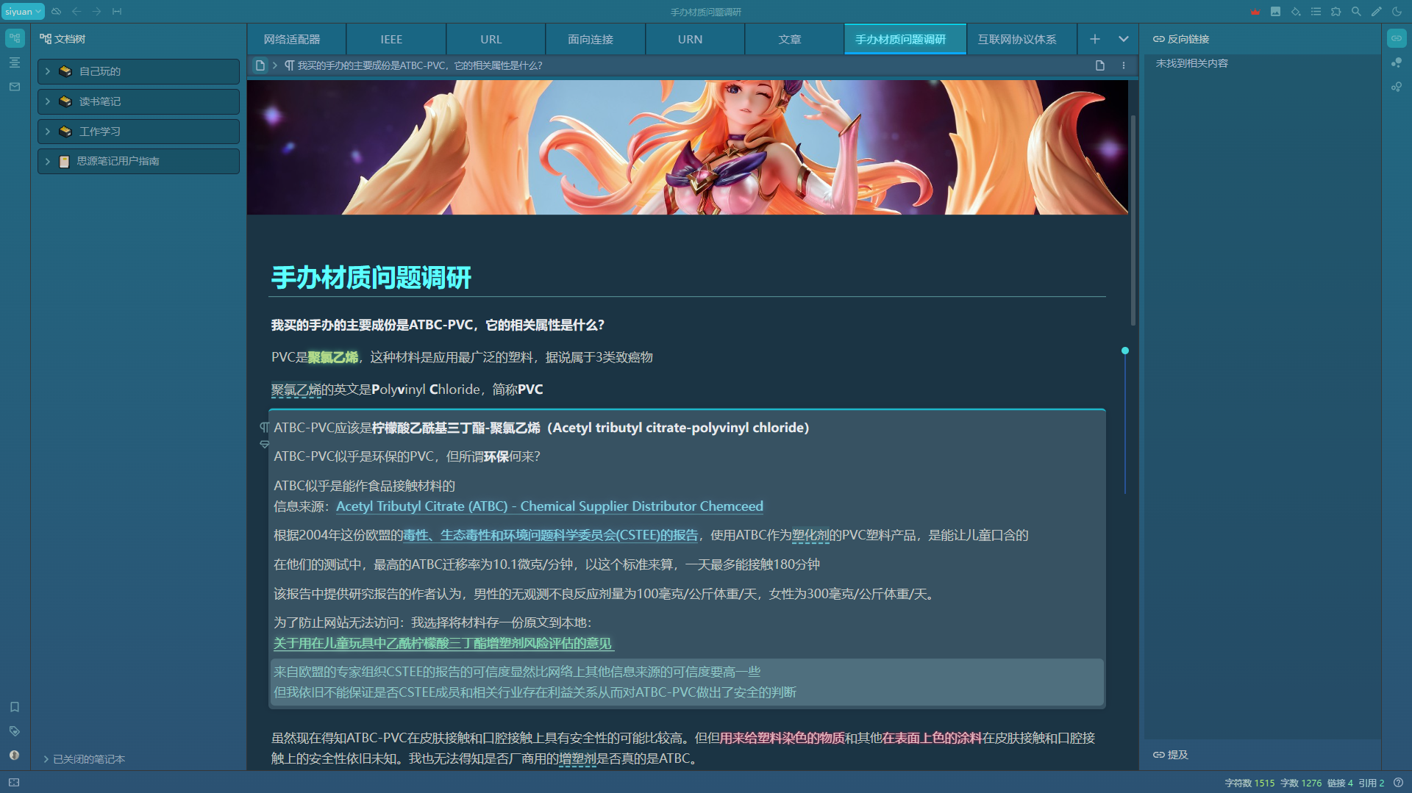The height and width of the screenshot is (793, 1412).
Task: Open the tags panel in the sidebar
Action: (14, 731)
